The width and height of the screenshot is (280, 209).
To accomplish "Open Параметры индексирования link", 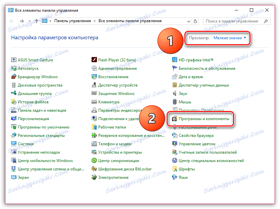I will [120, 110].
